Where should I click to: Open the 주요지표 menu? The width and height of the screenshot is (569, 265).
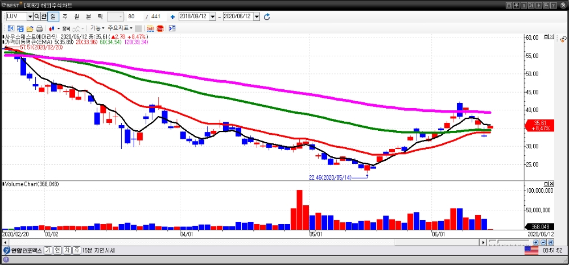(119, 28)
